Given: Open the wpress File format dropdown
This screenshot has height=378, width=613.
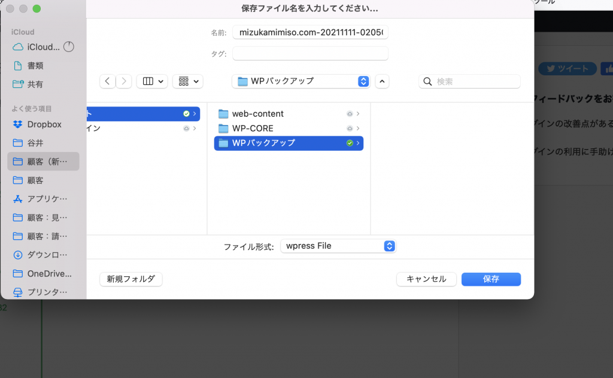Looking at the screenshot, I should pos(338,246).
